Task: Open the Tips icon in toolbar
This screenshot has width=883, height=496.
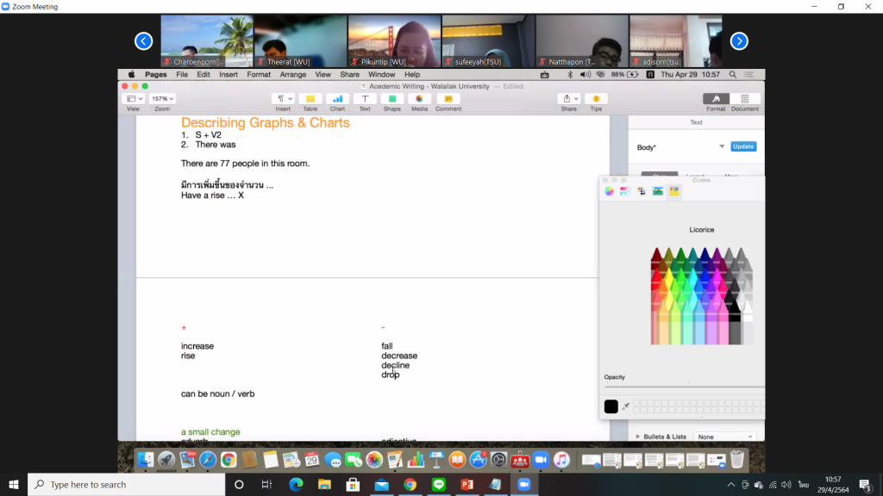Action: click(x=596, y=99)
